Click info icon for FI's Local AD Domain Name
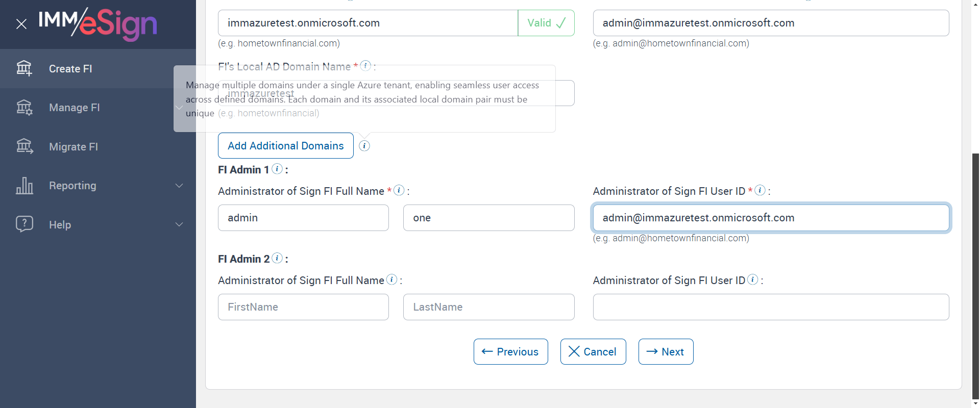Image resolution: width=980 pixels, height=408 pixels. pos(365,66)
